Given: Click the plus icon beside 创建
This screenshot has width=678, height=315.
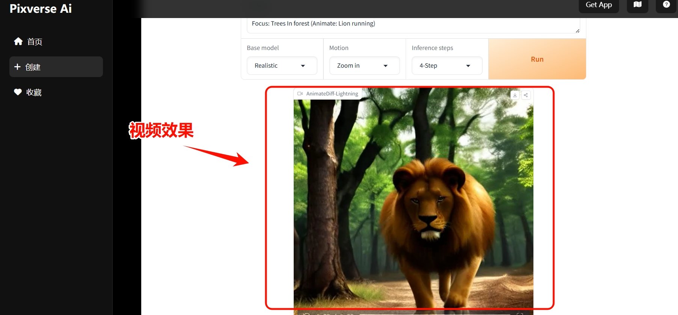Looking at the screenshot, I should point(17,67).
